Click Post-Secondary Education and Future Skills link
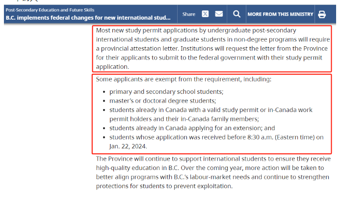342x200 pixels. (50, 10)
